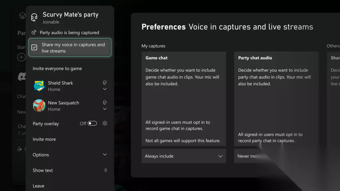The height and width of the screenshot is (191, 340).
Task: Open the Always include dropdown for Game chat
Action: click(184, 156)
